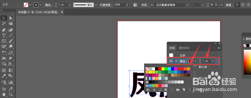Open fill color dropdown in control bar
251x98 pixels.
point(30,5)
